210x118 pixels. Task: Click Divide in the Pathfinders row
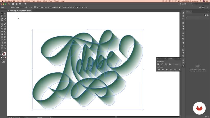159,70
